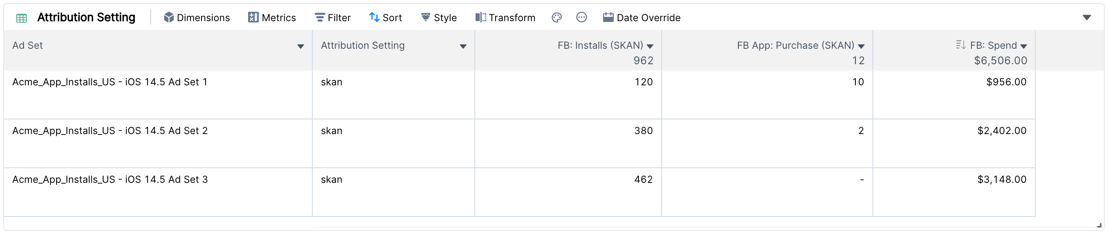The height and width of the screenshot is (234, 1108).
Task: Open the Ad Set column dropdown
Action: pyautogui.click(x=301, y=46)
